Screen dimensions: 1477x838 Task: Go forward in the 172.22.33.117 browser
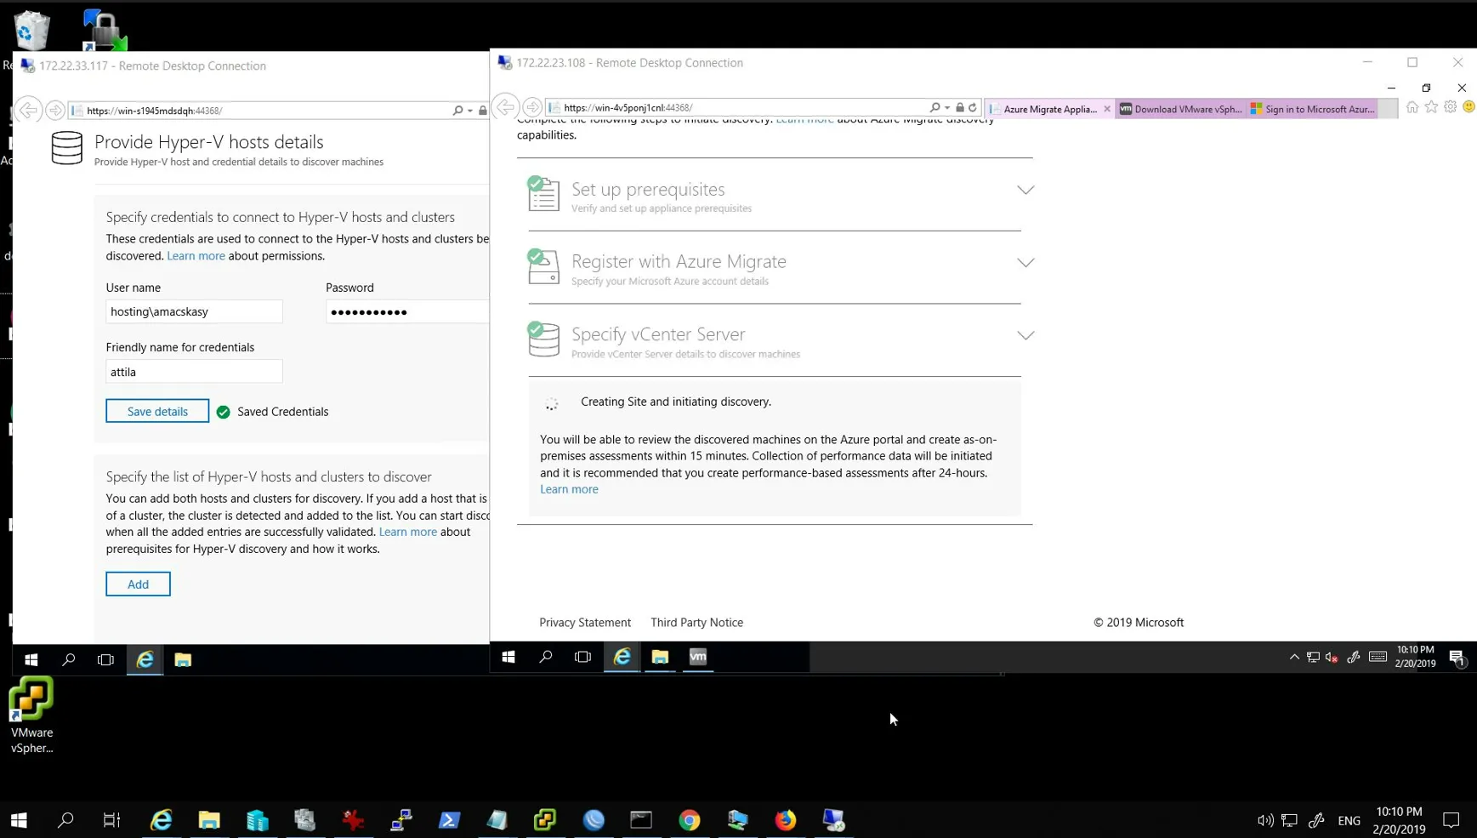point(55,111)
